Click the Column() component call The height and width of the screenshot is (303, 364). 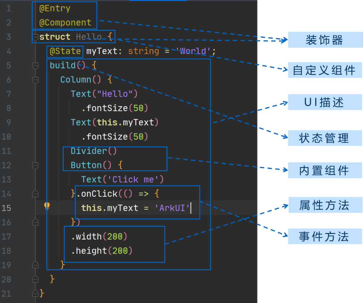(81, 80)
